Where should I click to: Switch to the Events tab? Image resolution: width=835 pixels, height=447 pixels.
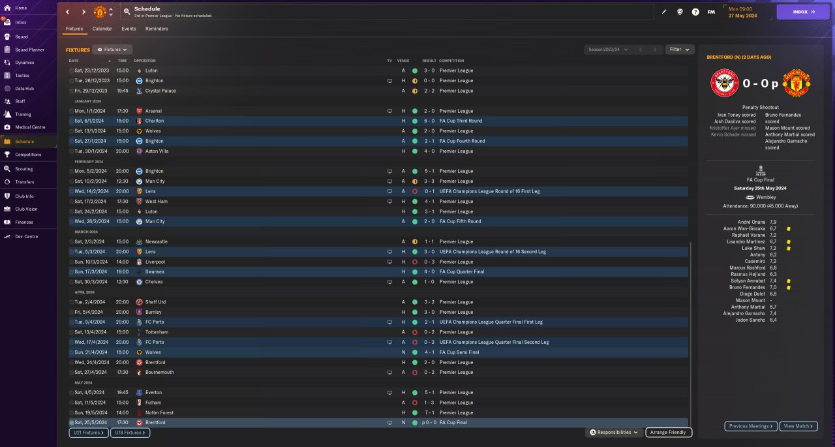129,29
